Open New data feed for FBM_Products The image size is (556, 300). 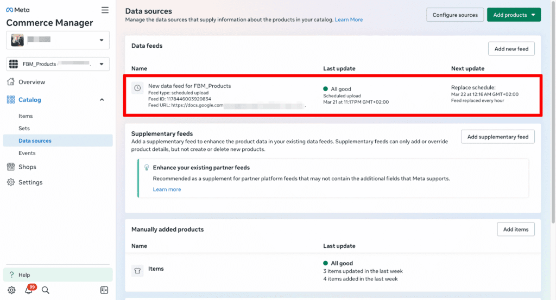tap(189, 86)
